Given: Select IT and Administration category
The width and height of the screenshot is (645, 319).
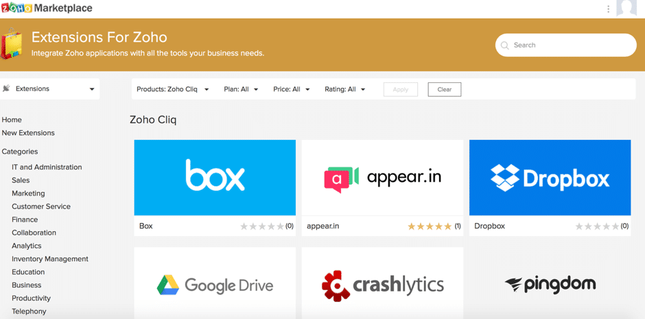Looking at the screenshot, I should click(47, 167).
